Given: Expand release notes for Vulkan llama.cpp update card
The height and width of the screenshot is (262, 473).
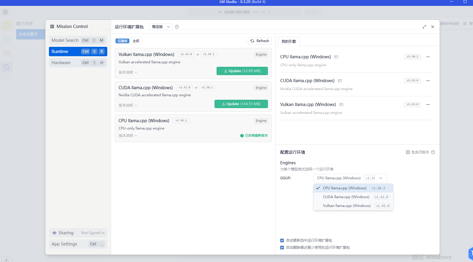Looking at the screenshot, I should tap(128, 72).
